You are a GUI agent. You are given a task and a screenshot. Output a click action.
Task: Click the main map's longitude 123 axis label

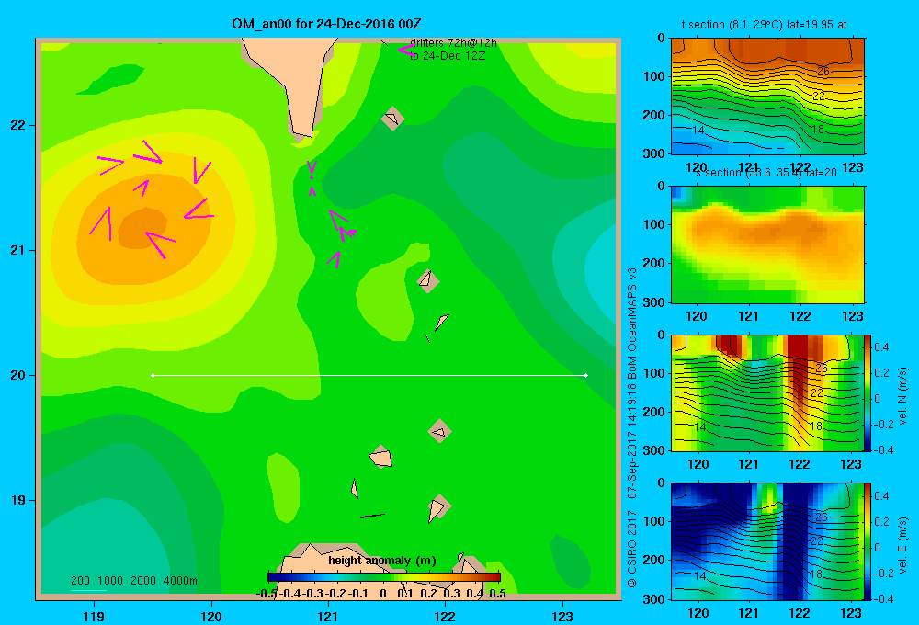[562, 616]
